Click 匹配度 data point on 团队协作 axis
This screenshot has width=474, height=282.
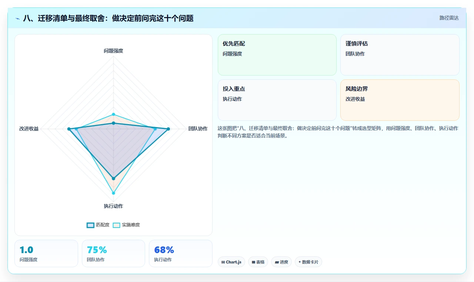coord(168,129)
